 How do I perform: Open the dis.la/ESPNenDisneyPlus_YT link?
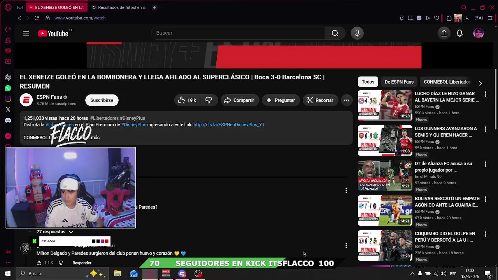[229, 125]
